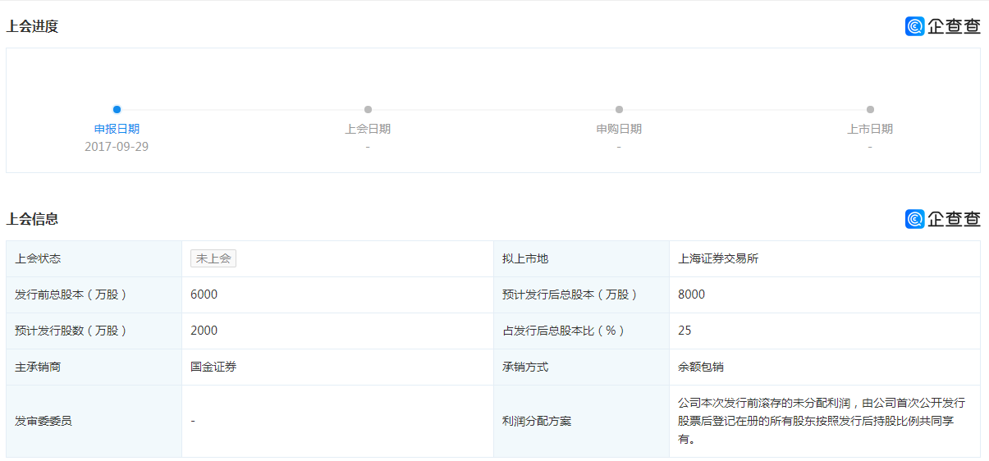The height and width of the screenshot is (461, 989).
Task: Click the 申购日期 step label
Action: tap(619, 129)
